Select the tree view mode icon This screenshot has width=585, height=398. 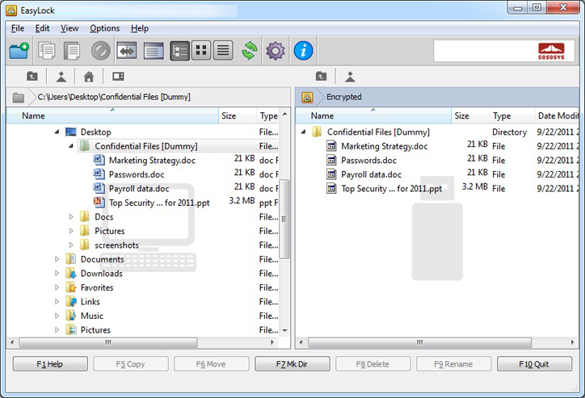pos(179,51)
